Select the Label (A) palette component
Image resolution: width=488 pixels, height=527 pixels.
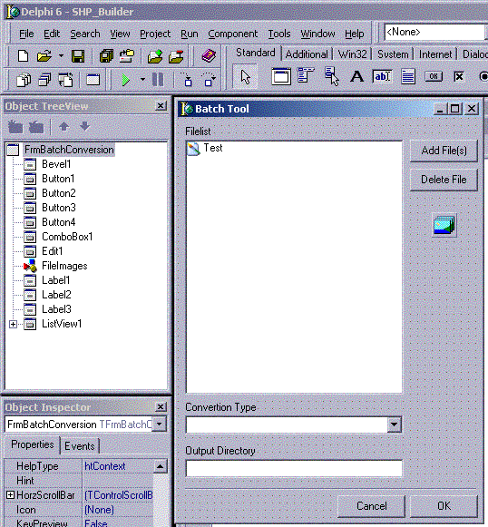click(x=356, y=76)
